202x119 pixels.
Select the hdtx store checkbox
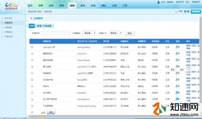[x=32, y=93]
